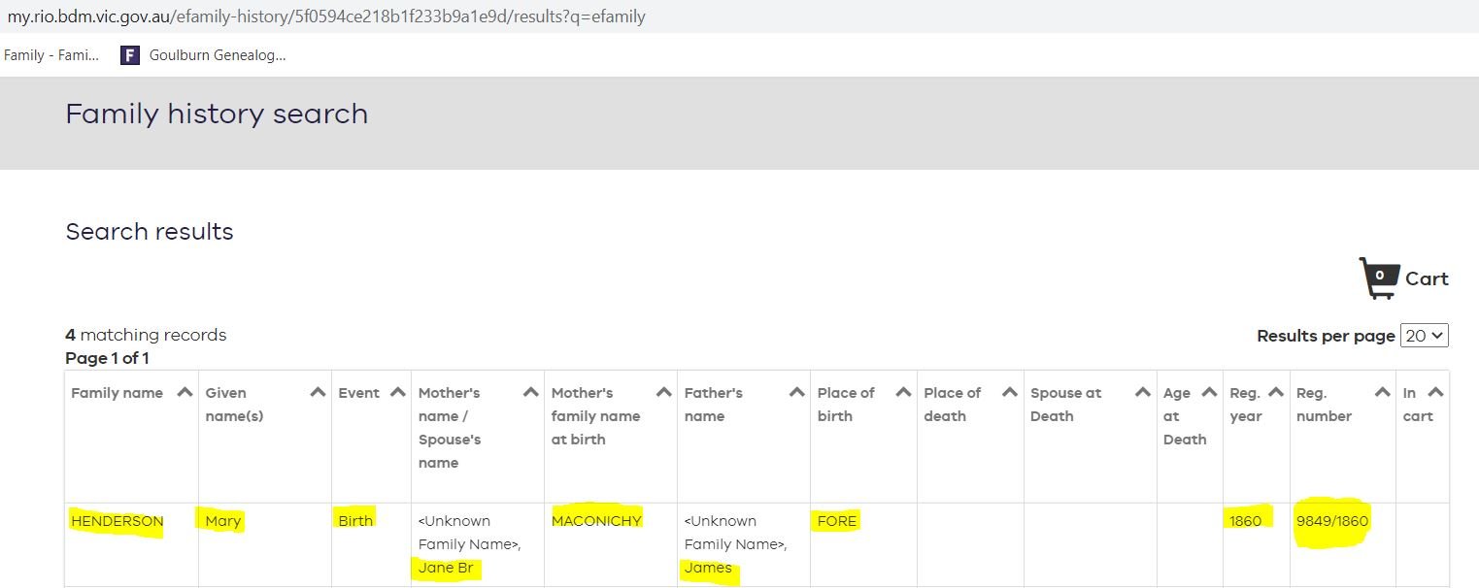Sort by Place of death arrow

1010,393
